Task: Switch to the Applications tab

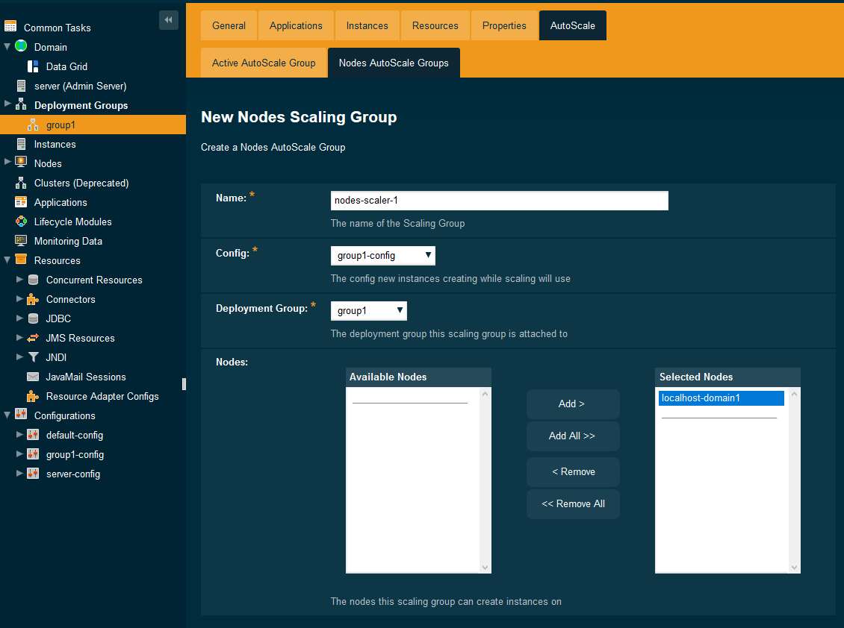Action: [x=296, y=25]
